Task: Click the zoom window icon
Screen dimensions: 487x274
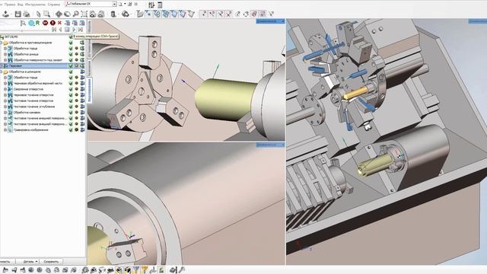Action: point(47,14)
